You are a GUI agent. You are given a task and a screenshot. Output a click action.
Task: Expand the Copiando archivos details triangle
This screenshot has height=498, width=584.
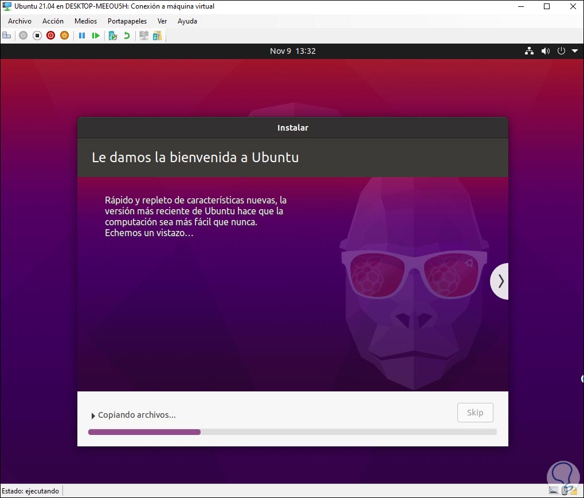click(93, 415)
